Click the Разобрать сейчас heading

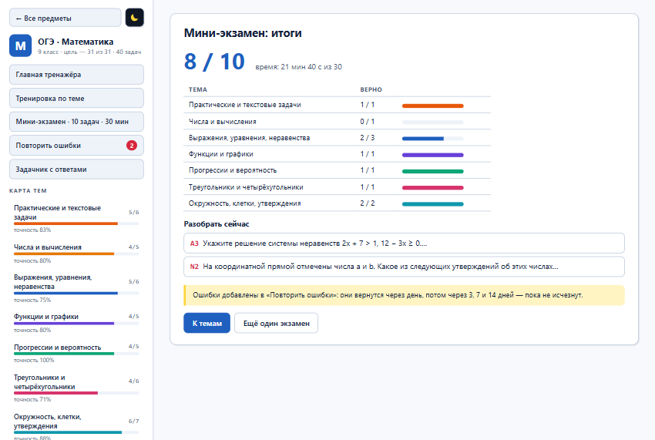tap(217, 224)
